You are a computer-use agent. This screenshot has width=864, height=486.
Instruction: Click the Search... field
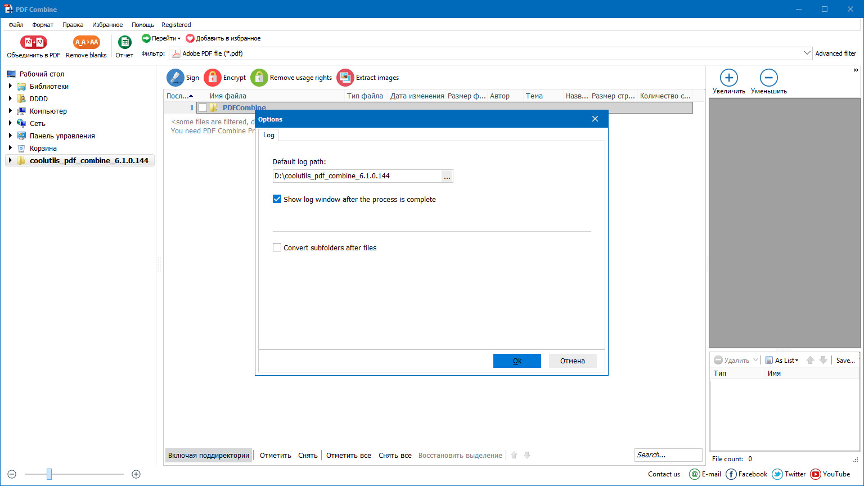coord(668,455)
